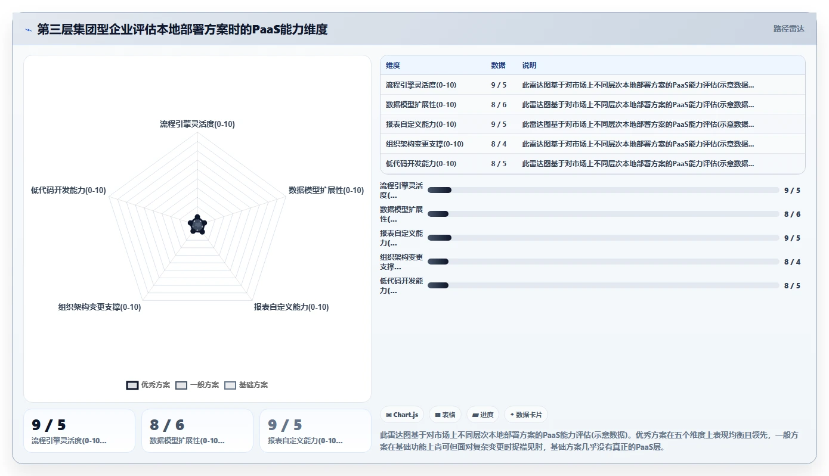This screenshot has width=829, height=476.
Task: Select the 低代码开发能力(0-10) table row cell
Action: 421,164
